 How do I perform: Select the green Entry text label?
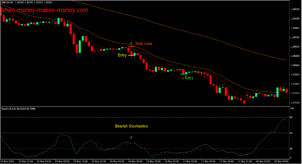pyautogui.click(x=189, y=78)
